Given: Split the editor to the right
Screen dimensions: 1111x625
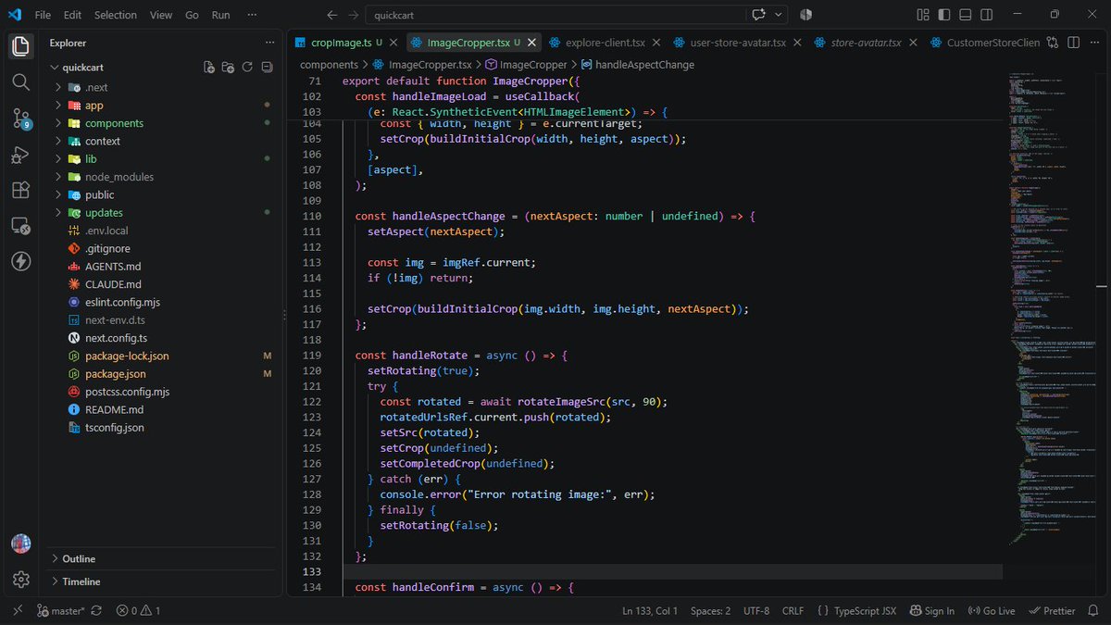Looking at the screenshot, I should click(1074, 43).
